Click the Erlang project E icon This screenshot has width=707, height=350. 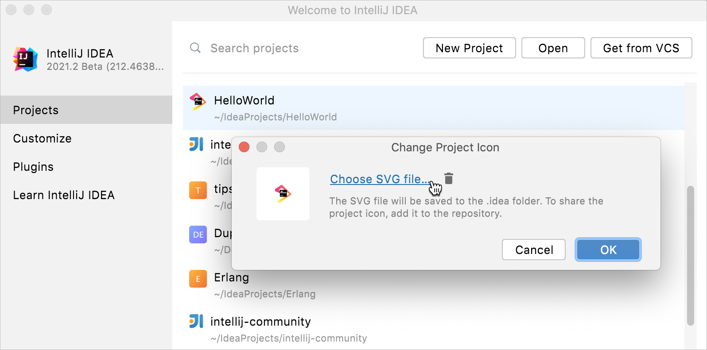pos(198,279)
